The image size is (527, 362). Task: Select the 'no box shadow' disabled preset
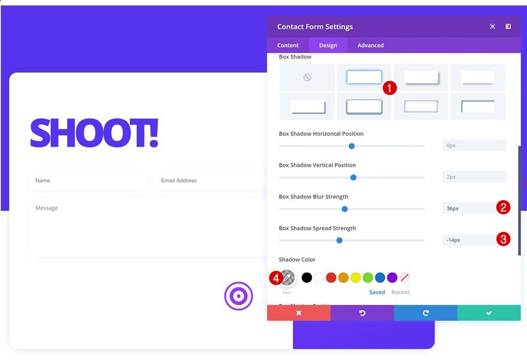click(307, 77)
